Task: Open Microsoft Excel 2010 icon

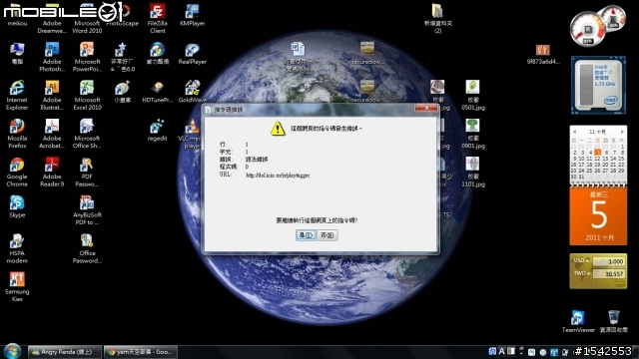Action: tap(87, 95)
